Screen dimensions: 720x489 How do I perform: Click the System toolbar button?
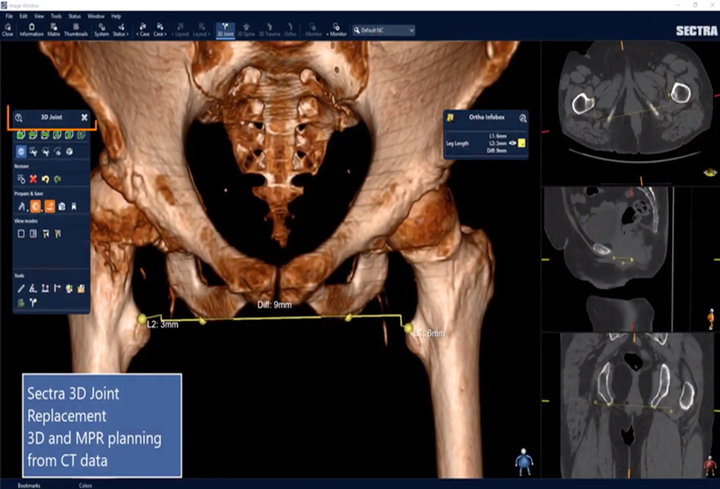click(102, 30)
